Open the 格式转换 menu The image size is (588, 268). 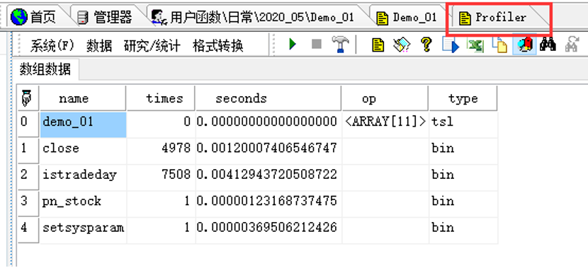pyautogui.click(x=218, y=46)
